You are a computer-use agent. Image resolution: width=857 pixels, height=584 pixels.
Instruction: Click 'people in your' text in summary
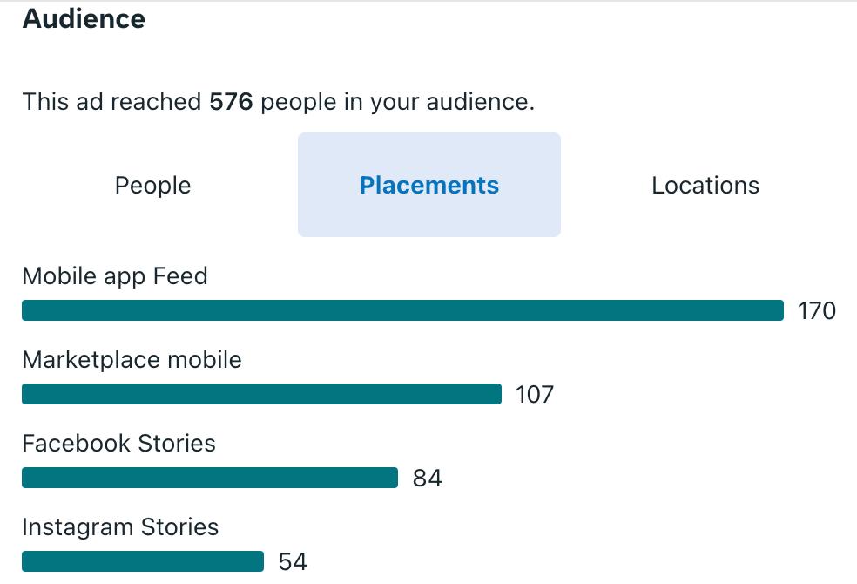340,102
